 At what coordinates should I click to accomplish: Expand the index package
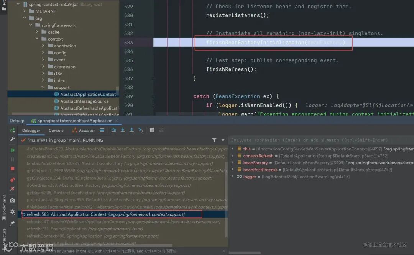coord(43,80)
